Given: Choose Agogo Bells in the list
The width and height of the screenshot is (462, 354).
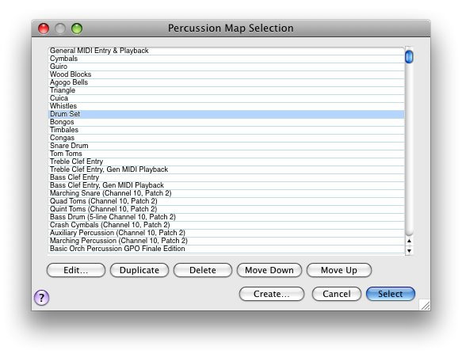Looking at the screenshot, I should 227,82.
